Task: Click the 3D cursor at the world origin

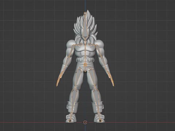Action: click(x=85, y=122)
